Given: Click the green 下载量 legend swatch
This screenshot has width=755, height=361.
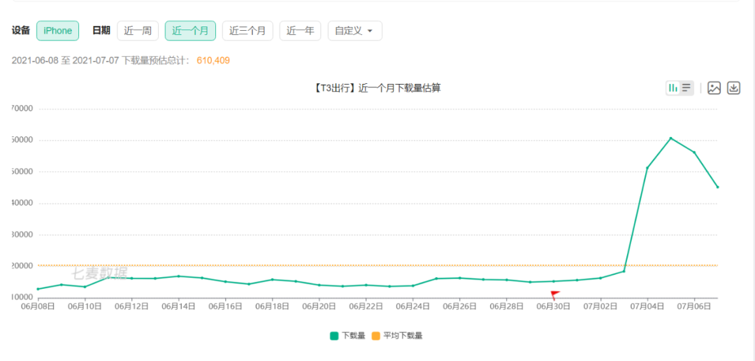Looking at the screenshot, I should click(x=335, y=336).
